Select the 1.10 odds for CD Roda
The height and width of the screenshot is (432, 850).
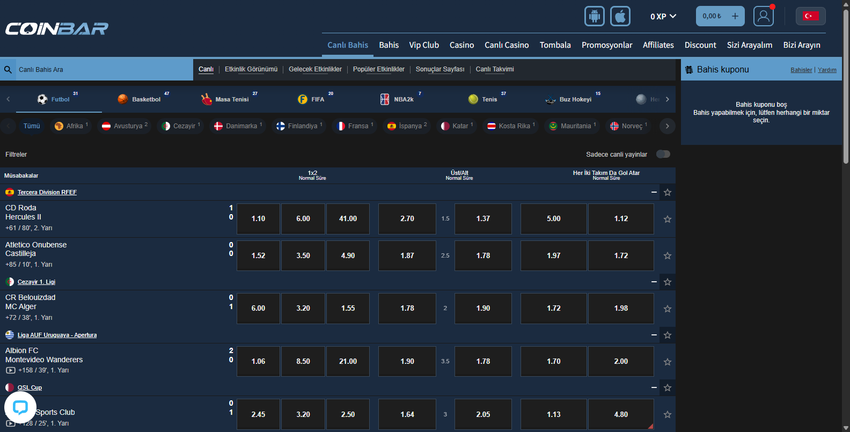tap(258, 219)
